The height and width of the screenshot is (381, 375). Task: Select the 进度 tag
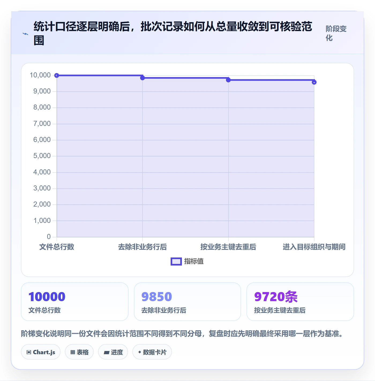point(113,352)
